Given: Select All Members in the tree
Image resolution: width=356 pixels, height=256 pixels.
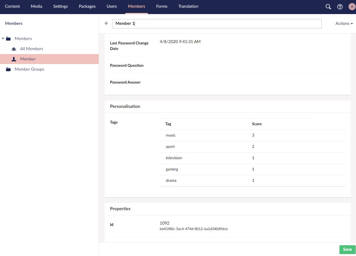Looking at the screenshot, I should (32, 49).
